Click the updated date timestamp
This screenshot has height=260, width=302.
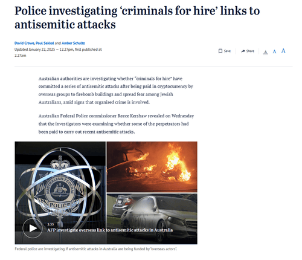click(x=58, y=53)
